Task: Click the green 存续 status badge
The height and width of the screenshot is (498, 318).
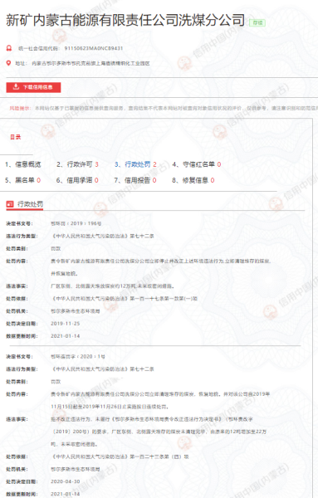Action: pyautogui.click(x=257, y=22)
